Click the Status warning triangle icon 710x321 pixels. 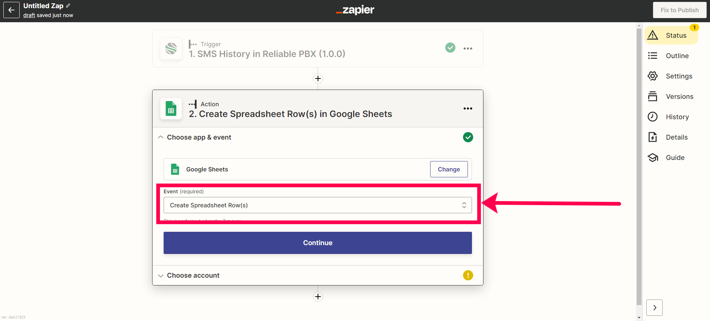point(653,35)
